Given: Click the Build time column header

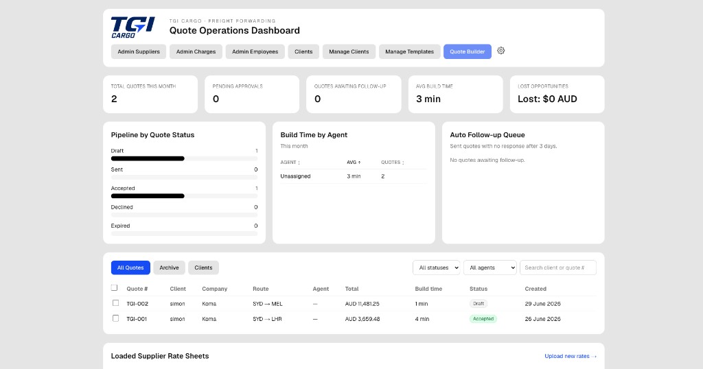Looking at the screenshot, I should 428,289.
